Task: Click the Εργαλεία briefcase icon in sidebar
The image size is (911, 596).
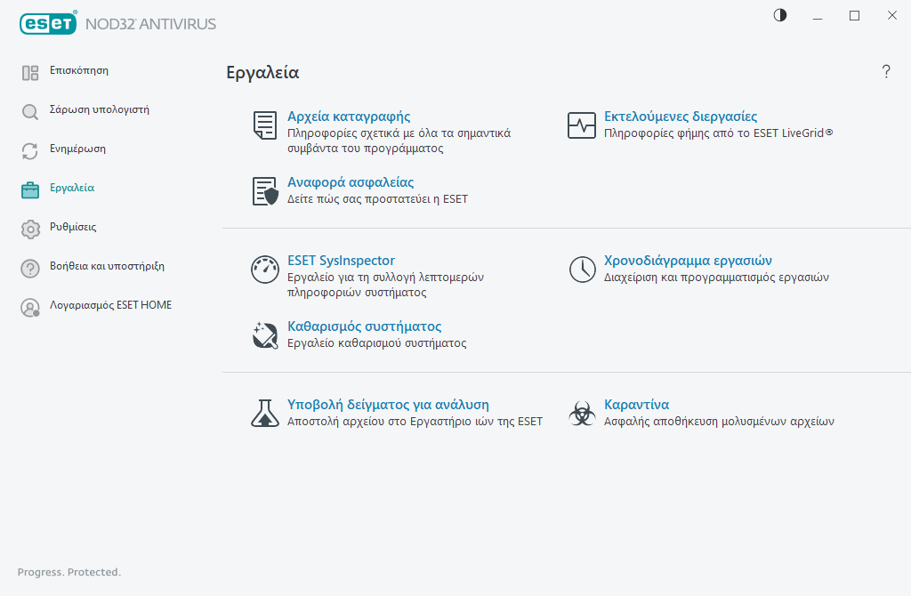Action: pyautogui.click(x=30, y=190)
